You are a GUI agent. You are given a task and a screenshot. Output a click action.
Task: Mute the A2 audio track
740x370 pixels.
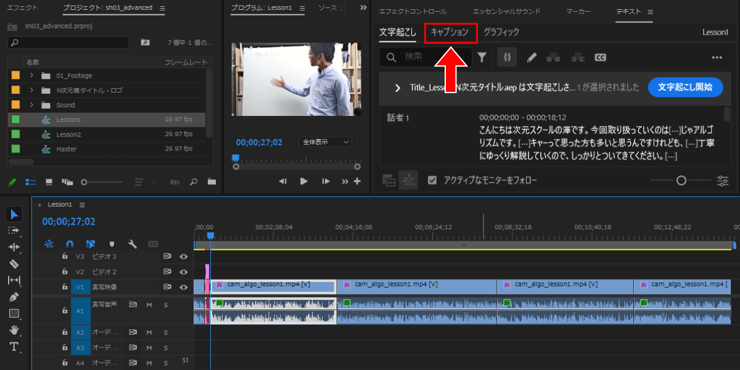pos(149,332)
